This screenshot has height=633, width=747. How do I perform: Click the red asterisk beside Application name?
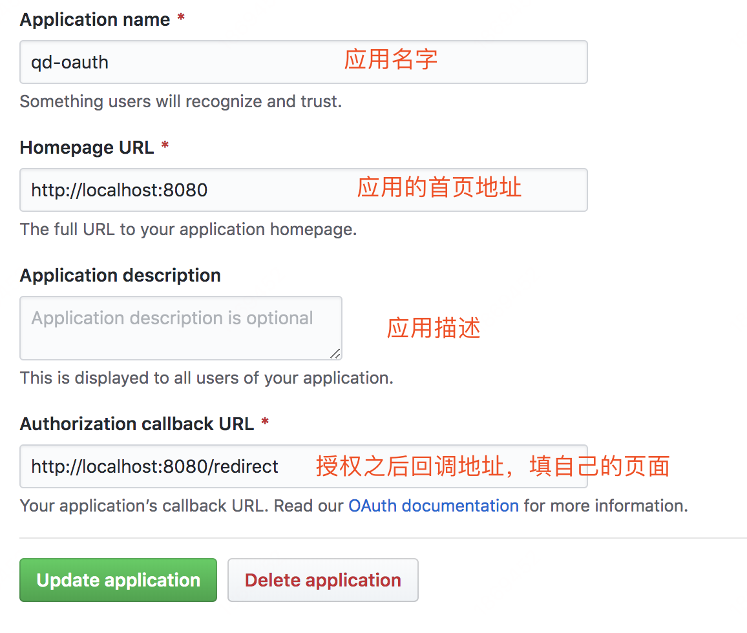181,17
